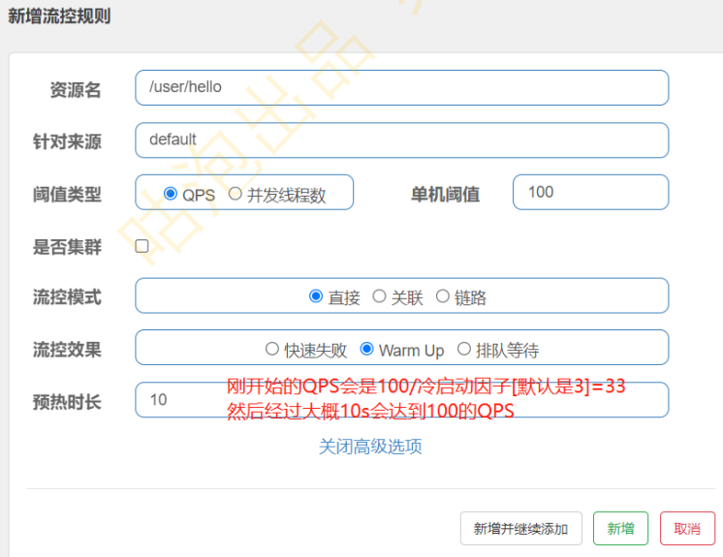Click the 阈值类型 field label
This screenshot has width=723, height=557.
point(67,194)
